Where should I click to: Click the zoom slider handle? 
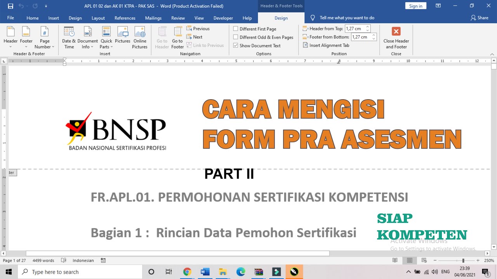coord(463,260)
